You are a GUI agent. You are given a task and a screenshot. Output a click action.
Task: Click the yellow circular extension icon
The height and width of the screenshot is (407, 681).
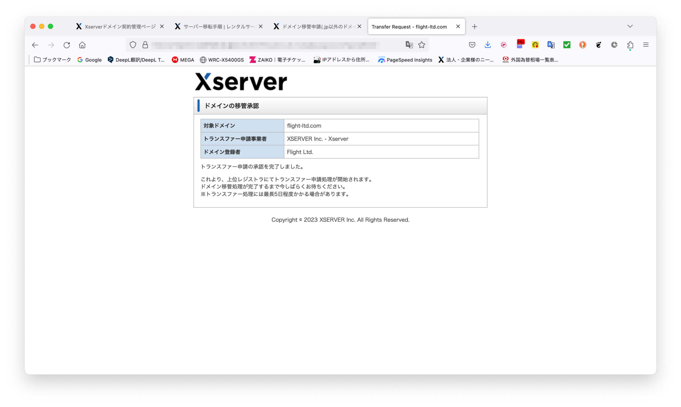(x=535, y=45)
